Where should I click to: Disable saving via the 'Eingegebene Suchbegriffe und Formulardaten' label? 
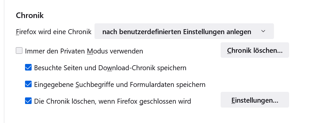120,85
